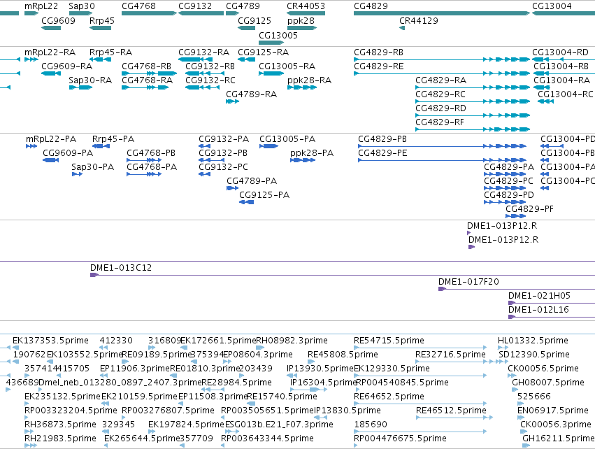Select BAC clone DME1-017F20

click(468, 282)
